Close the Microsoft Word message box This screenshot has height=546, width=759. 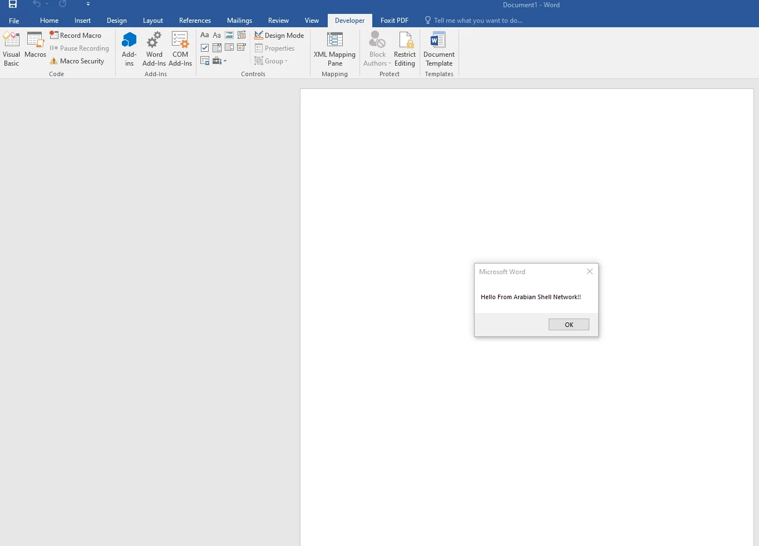590,271
